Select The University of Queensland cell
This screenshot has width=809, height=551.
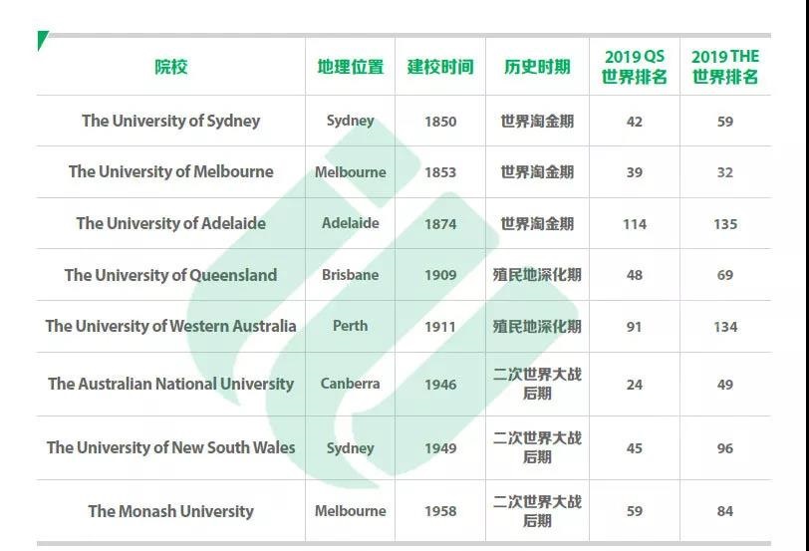(170, 275)
